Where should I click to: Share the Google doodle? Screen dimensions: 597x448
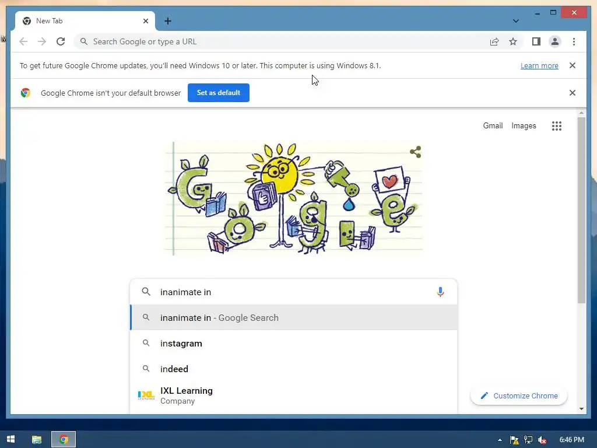coord(415,152)
